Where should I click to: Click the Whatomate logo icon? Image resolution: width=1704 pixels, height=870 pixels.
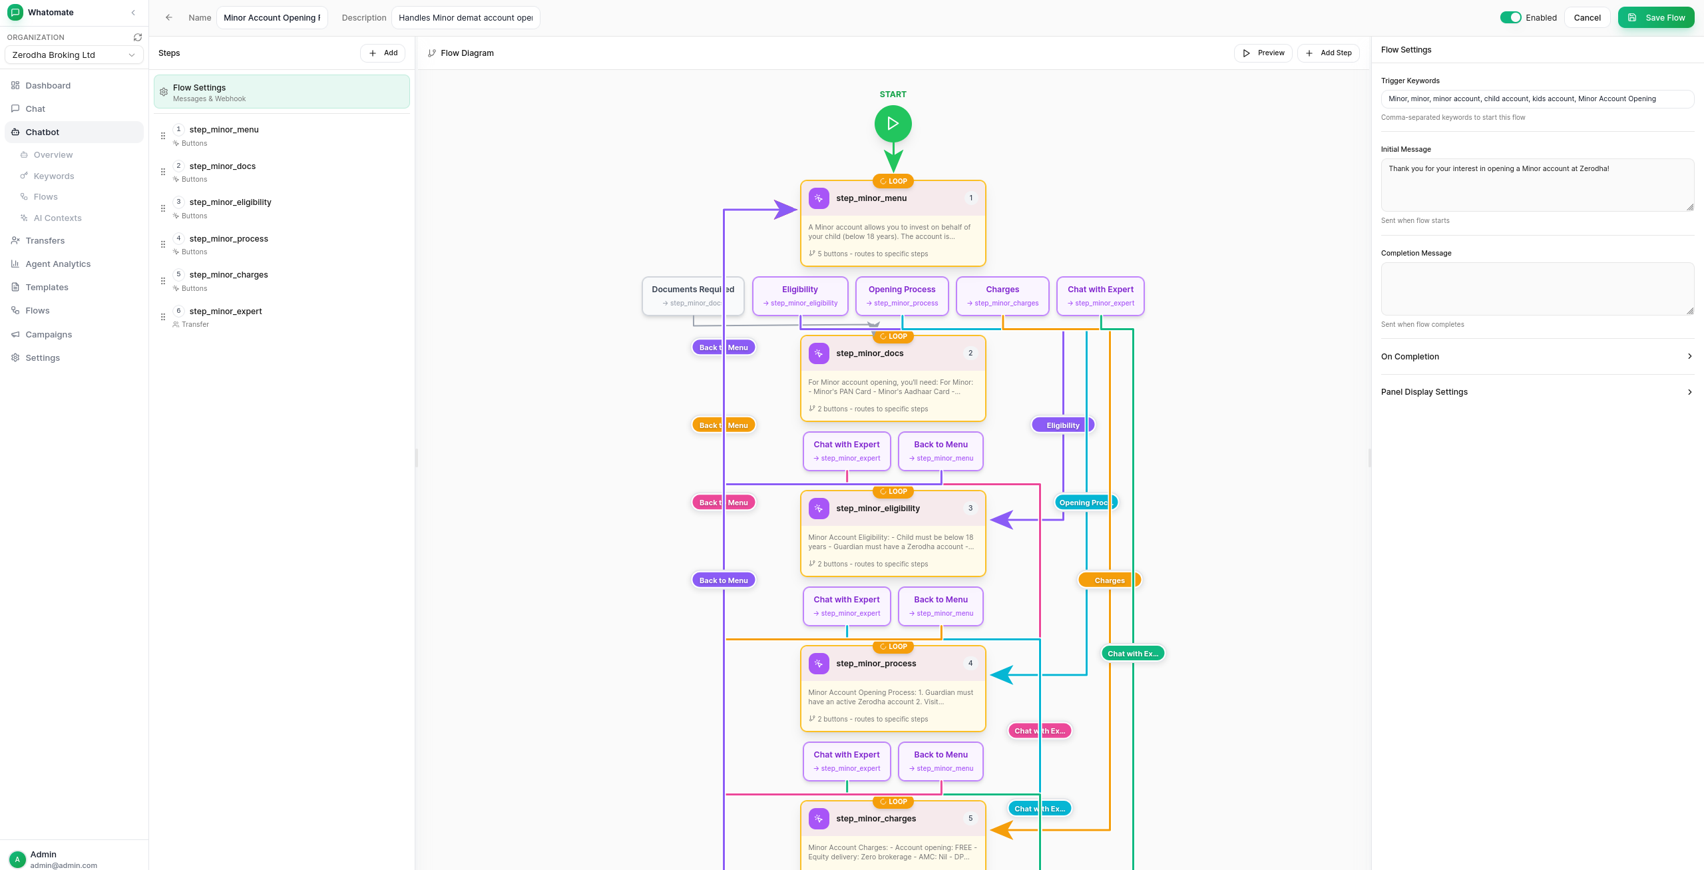pos(15,12)
